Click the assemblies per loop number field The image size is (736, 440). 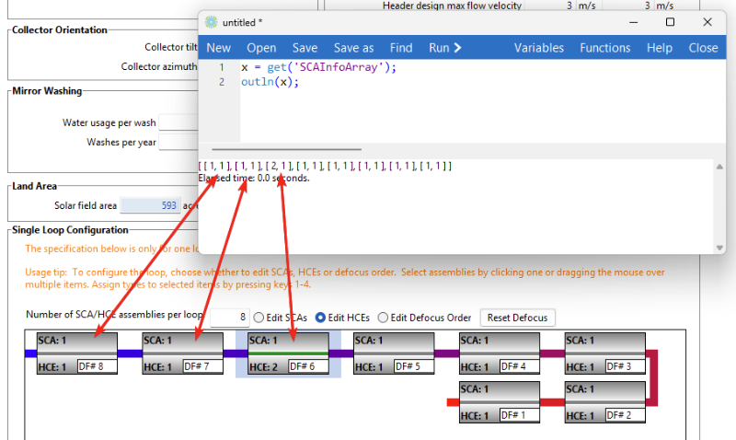pos(230,318)
